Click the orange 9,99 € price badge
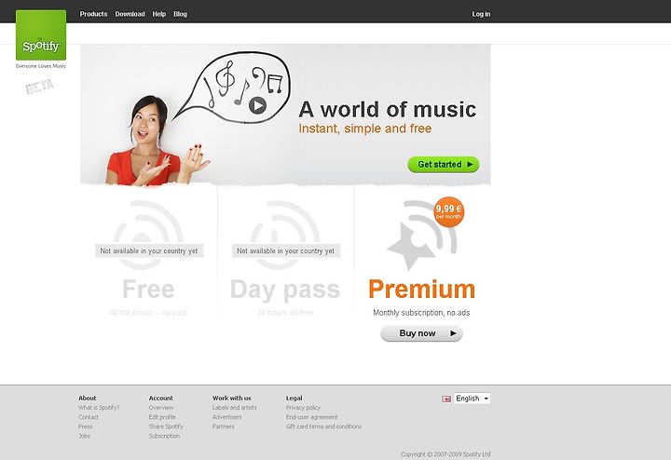Image resolution: width=671 pixels, height=460 pixels. 448,211
